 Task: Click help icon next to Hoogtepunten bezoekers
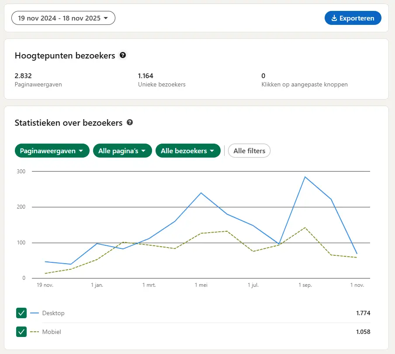[x=123, y=55]
